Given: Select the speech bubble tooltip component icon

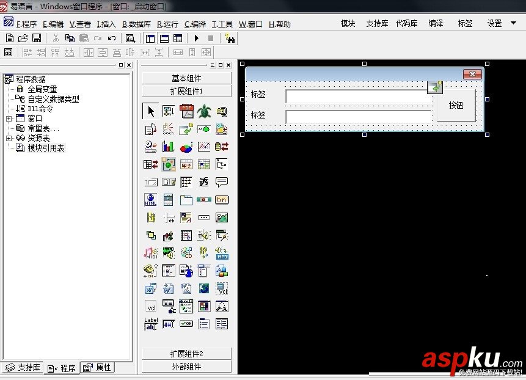Looking at the screenshot, I should (222, 182).
